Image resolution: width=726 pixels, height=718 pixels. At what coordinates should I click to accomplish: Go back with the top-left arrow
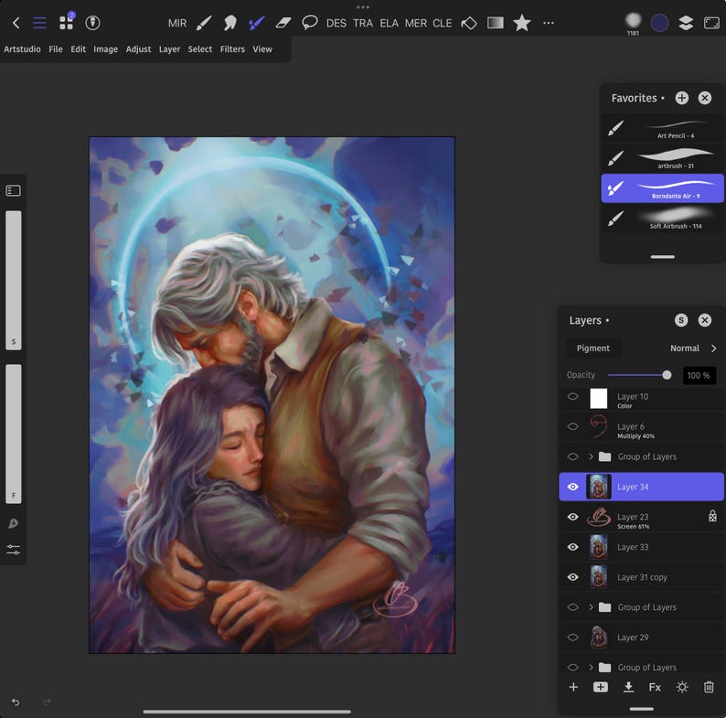[16, 23]
